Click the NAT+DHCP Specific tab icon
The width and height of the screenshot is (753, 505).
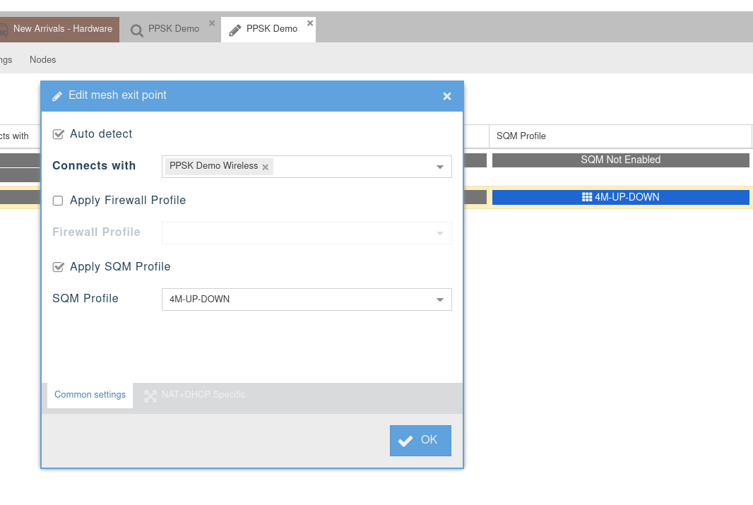150,396
